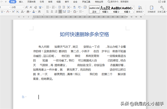The height and width of the screenshot is (109, 167).
Task: Toggle underline formatting
Action: [2, 12]
